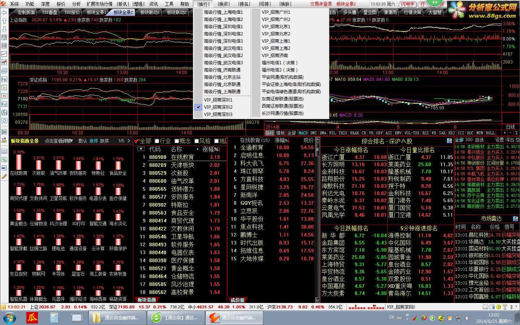Click the 次新股 sector bar in the panorama
The height and width of the screenshot is (325, 520).
[x=38, y=166]
